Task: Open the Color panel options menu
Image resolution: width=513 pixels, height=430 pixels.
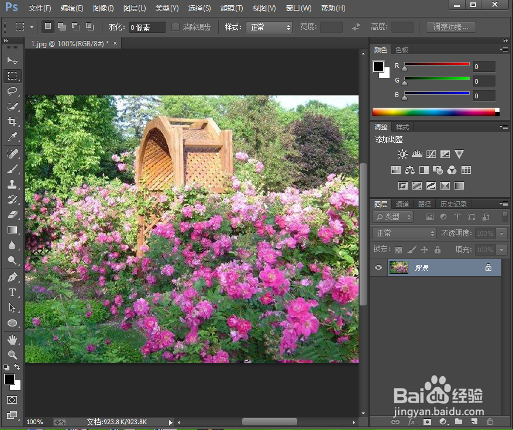Action: 504,49
